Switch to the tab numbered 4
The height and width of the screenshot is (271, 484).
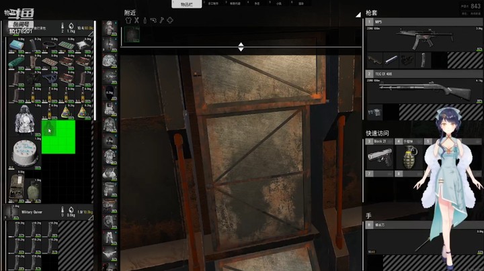click(x=255, y=3)
